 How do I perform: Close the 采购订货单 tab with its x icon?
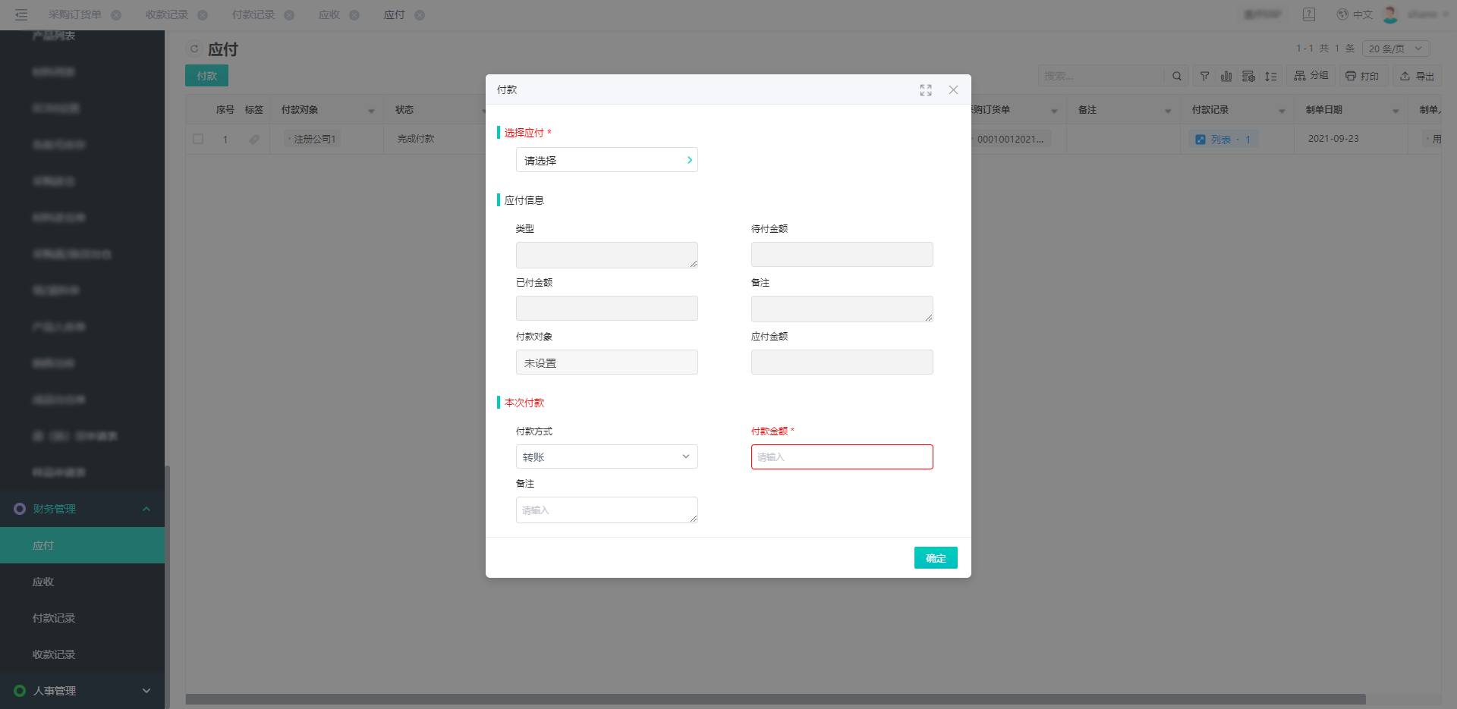tap(116, 15)
